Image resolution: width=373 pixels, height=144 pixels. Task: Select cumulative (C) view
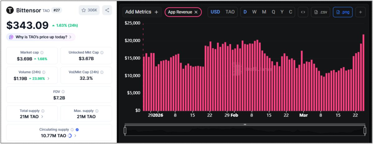tap(291, 12)
